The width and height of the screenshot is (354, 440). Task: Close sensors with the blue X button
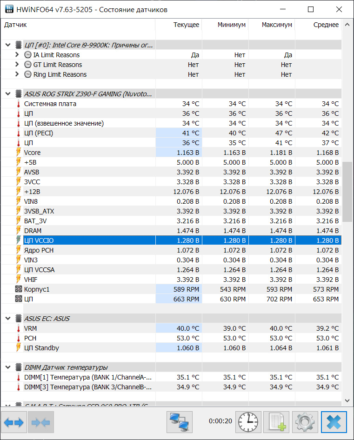click(x=334, y=422)
